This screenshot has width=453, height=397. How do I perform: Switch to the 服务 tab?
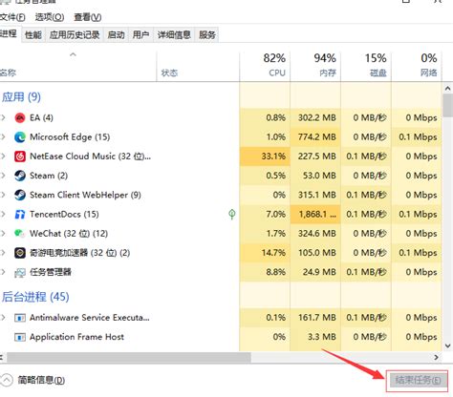(207, 34)
